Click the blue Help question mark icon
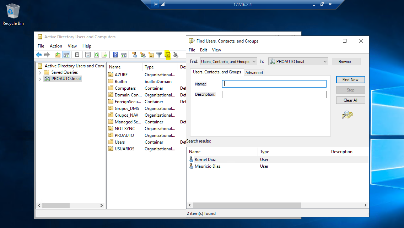The height and width of the screenshot is (228, 404). 115,55
